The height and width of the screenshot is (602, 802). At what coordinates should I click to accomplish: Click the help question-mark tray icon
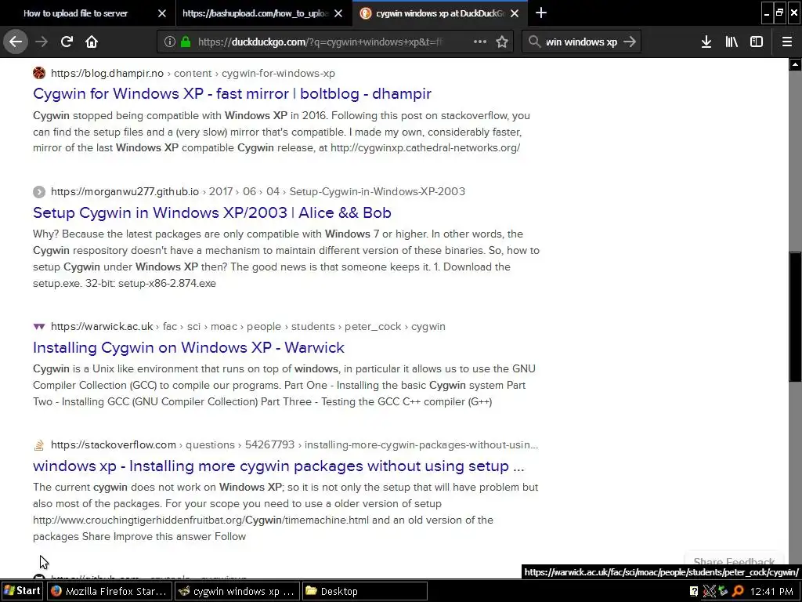click(694, 591)
